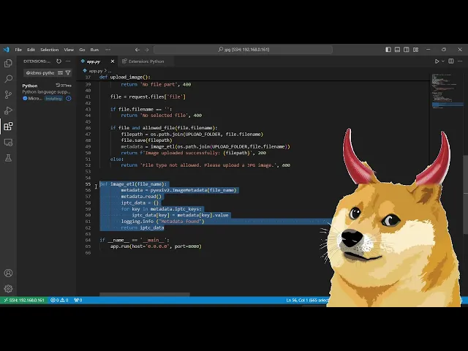This screenshot has width=468, height=351.
Task: Toggle secondary side bar layout
Action: 407,50
